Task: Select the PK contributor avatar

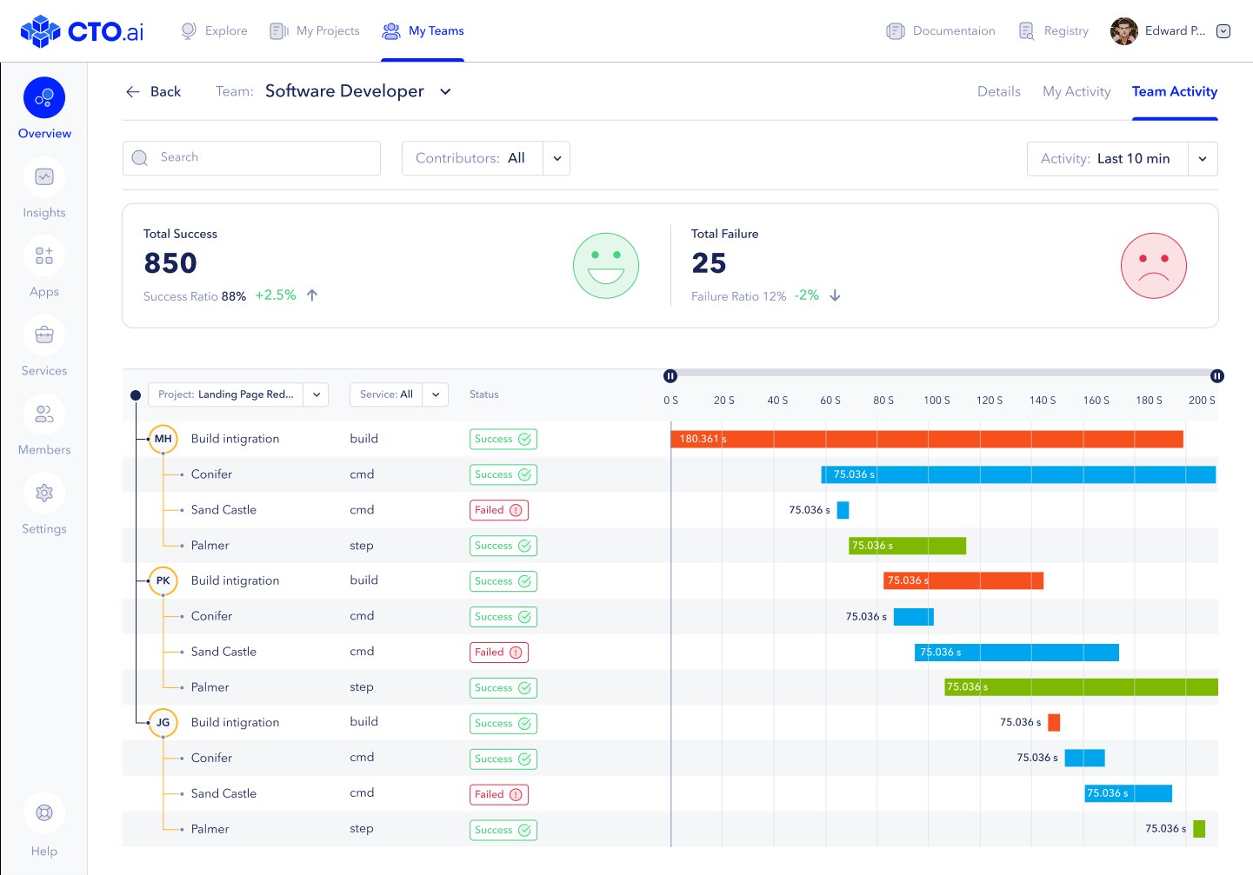Action: click(x=163, y=580)
